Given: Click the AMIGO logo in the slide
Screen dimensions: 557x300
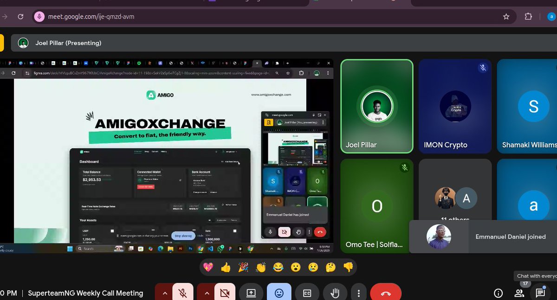Looking at the screenshot, I should pyautogui.click(x=161, y=95).
